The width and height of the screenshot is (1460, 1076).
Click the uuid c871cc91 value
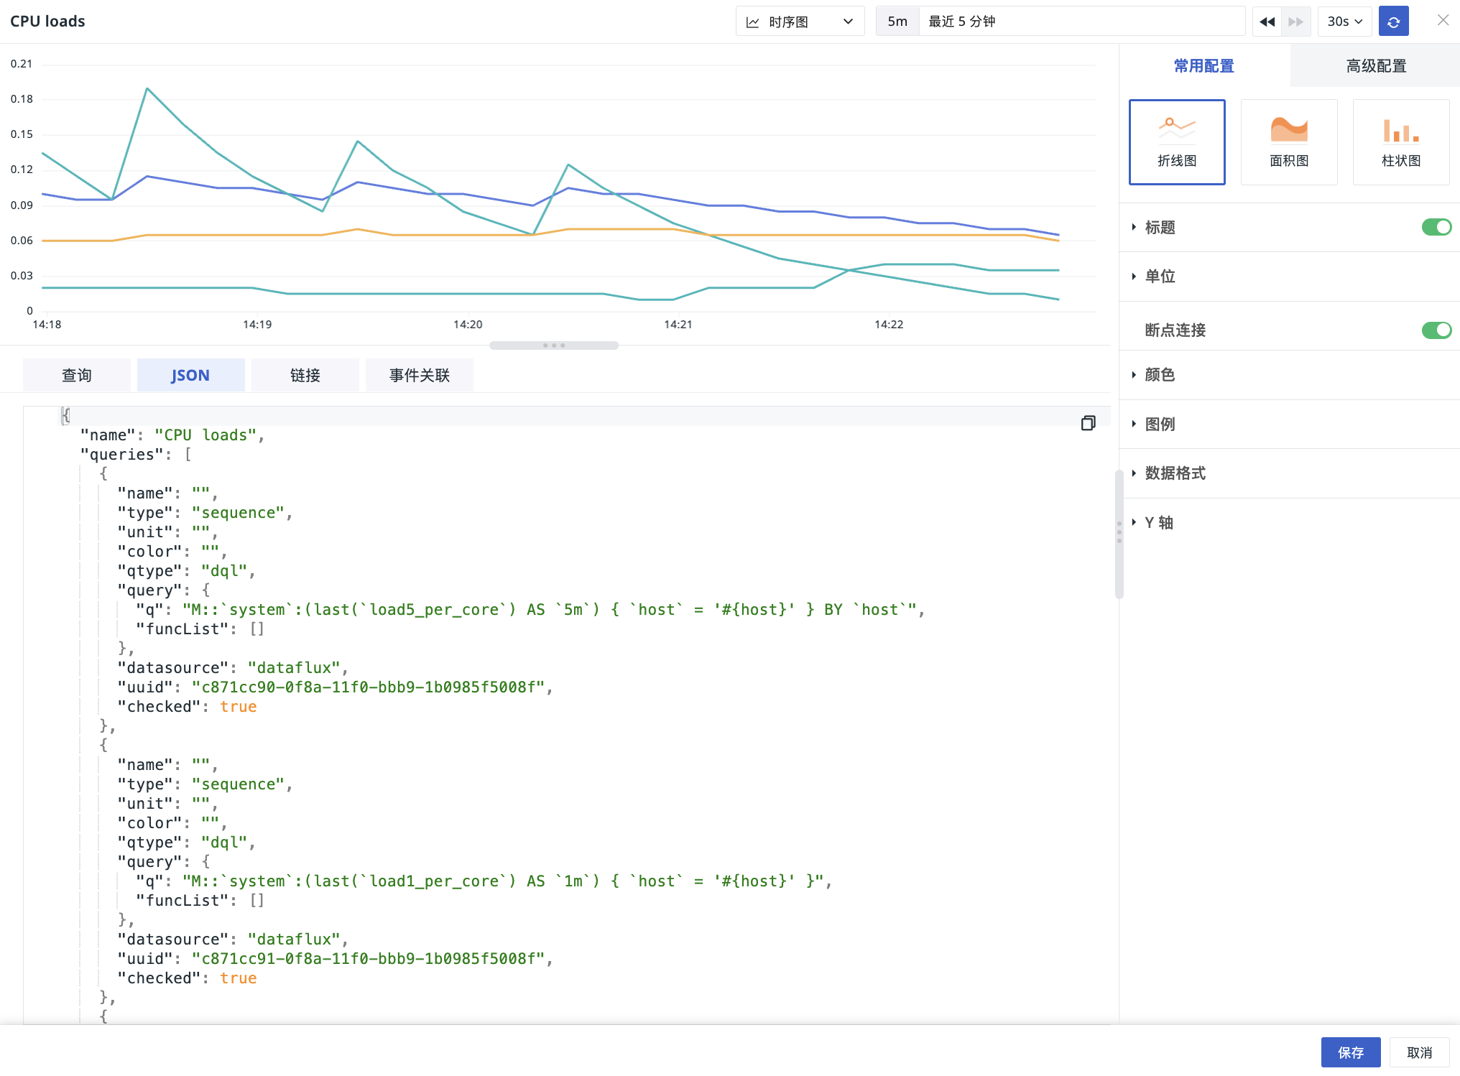coord(368,959)
